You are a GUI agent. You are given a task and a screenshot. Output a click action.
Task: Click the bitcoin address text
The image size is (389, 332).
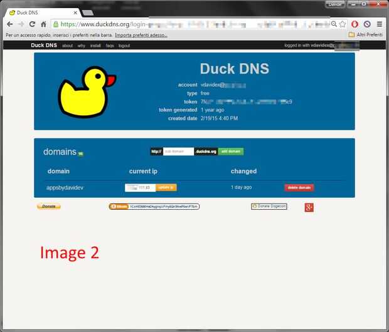pyautogui.click(x=164, y=206)
